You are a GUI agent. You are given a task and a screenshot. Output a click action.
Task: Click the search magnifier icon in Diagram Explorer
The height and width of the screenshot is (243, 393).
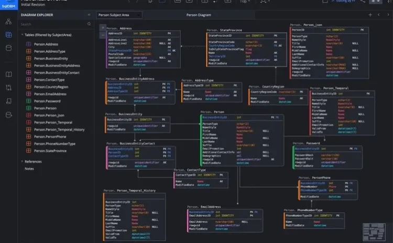coord(89,24)
